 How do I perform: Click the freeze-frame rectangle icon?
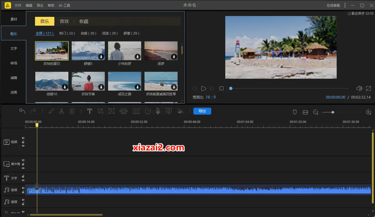136,111
